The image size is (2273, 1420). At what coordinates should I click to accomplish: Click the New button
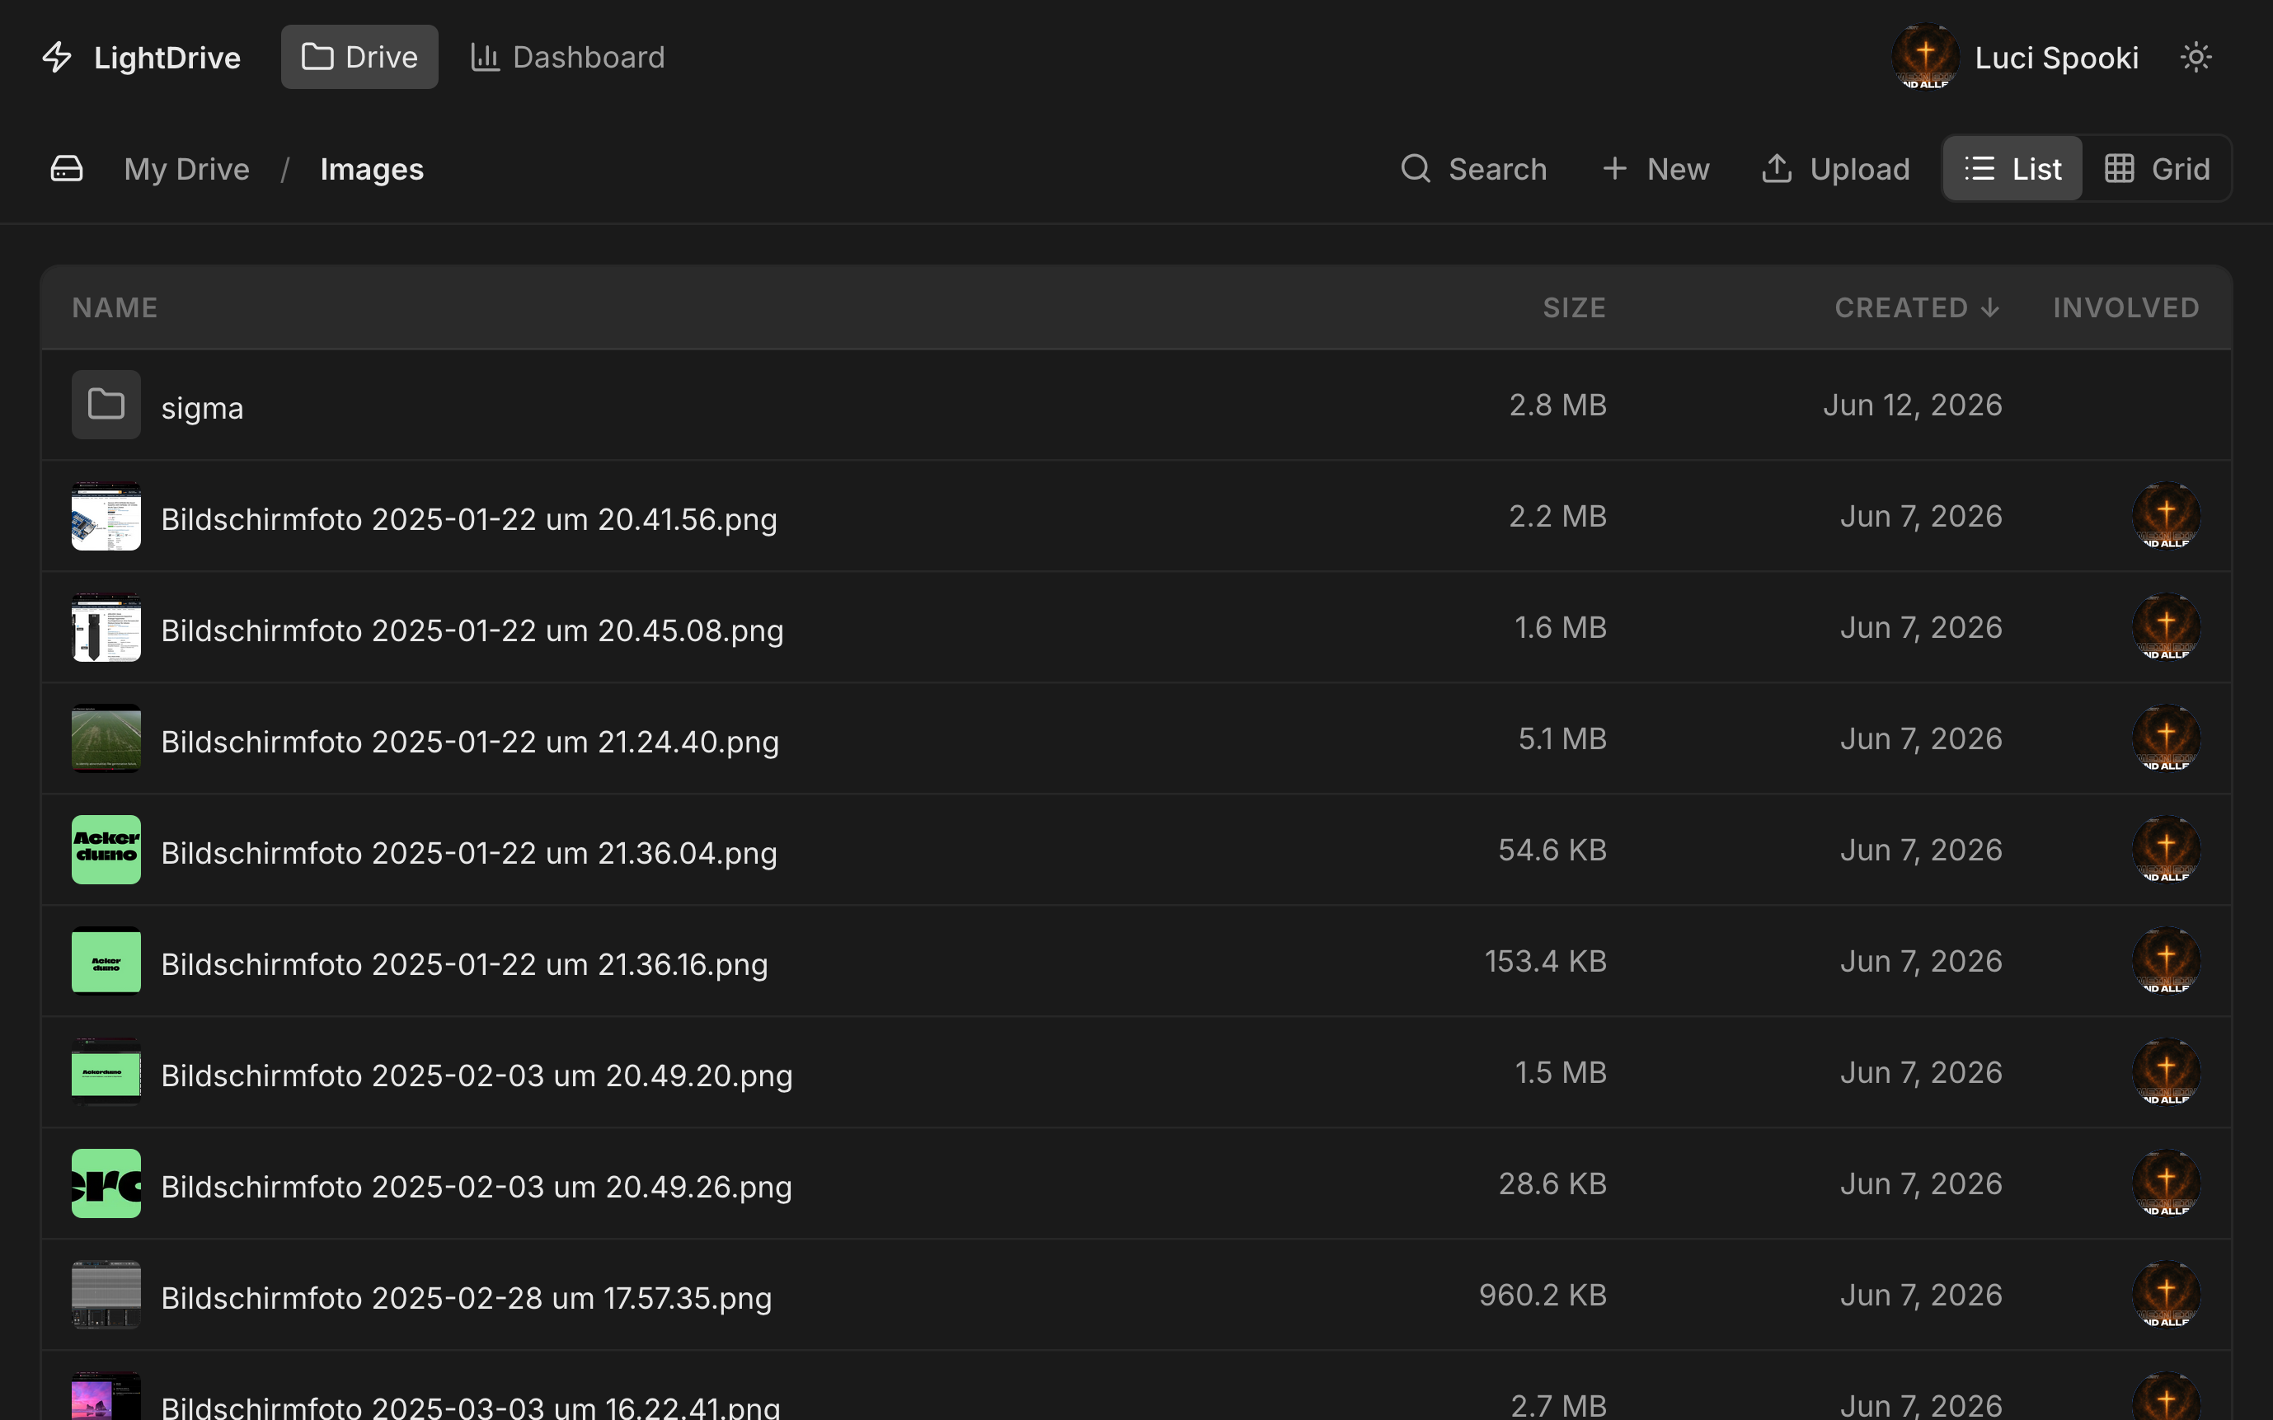pos(1655,169)
